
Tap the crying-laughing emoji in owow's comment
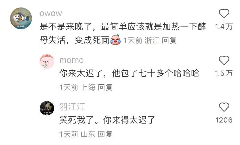tap(115, 40)
